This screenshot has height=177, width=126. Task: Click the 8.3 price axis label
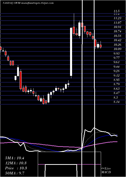pyautogui.click(x=116, y=97)
